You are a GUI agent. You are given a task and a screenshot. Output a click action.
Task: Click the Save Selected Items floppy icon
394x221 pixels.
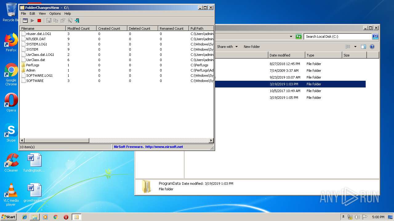pyautogui.click(x=49, y=21)
